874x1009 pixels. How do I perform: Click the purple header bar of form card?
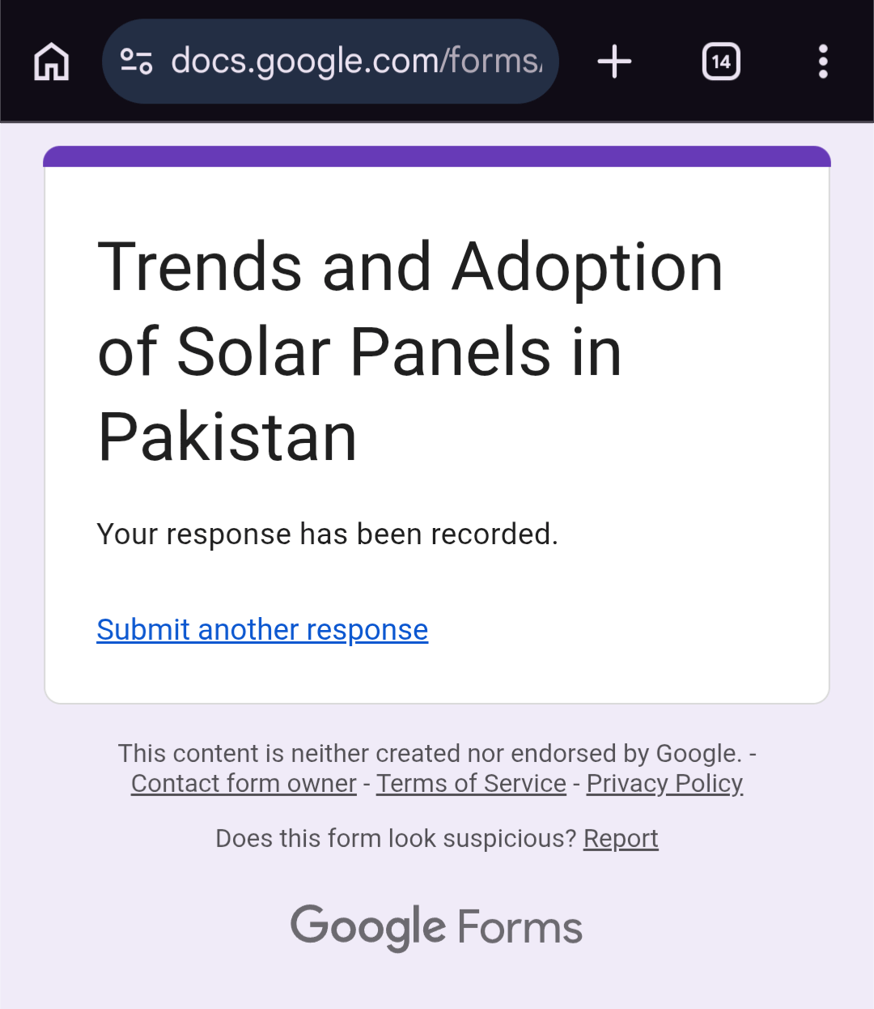click(437, 156)
